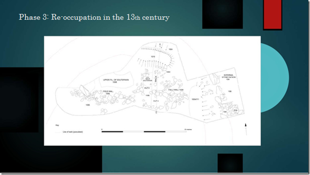Click the black square at top of slide
The image size is (310, 175).
point(222,14)
